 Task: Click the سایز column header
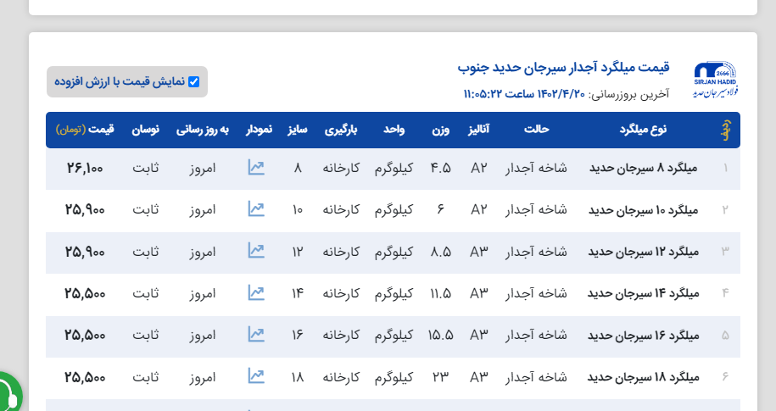click(297, 130)
